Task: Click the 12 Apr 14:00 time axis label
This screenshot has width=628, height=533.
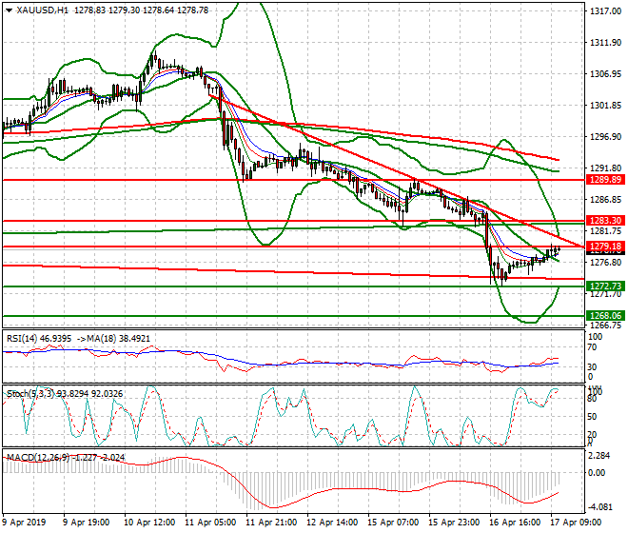Action: pos(332,523)
